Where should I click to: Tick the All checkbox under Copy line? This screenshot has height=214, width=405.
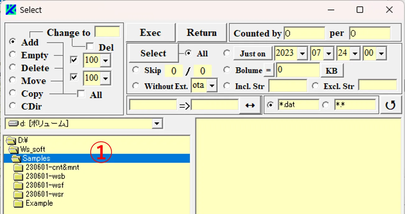point(81,94)
